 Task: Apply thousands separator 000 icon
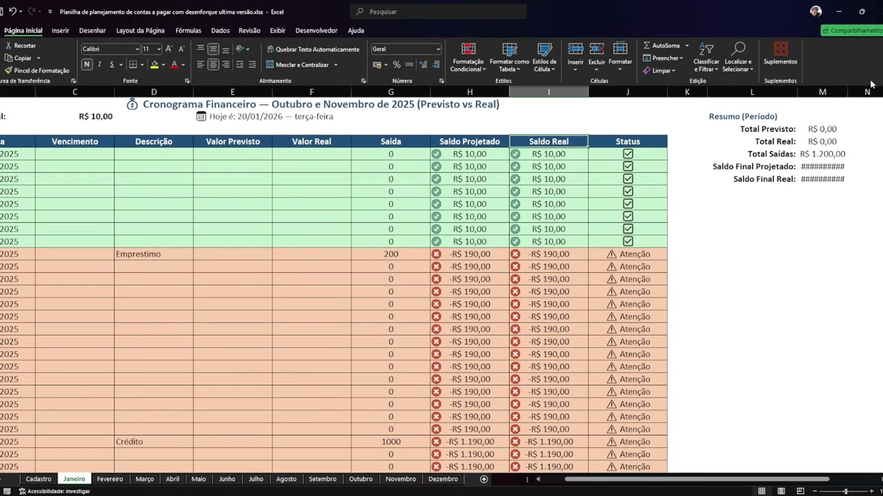click(409, 65)
